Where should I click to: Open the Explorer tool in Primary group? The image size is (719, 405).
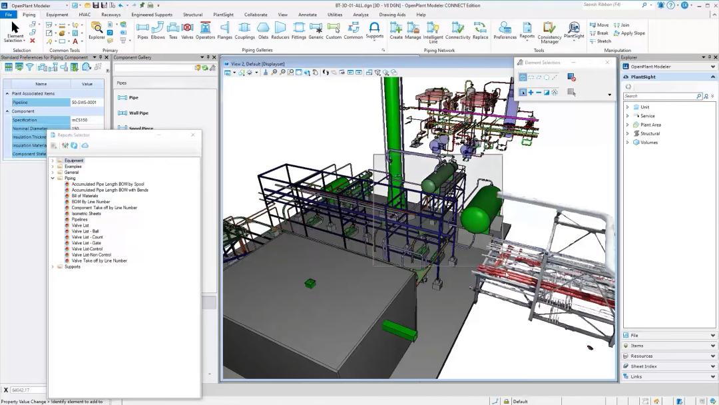(97, 31)
